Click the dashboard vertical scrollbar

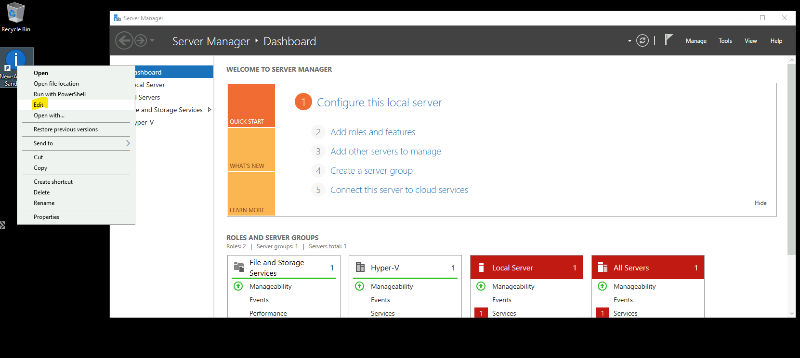pos(791,159)
